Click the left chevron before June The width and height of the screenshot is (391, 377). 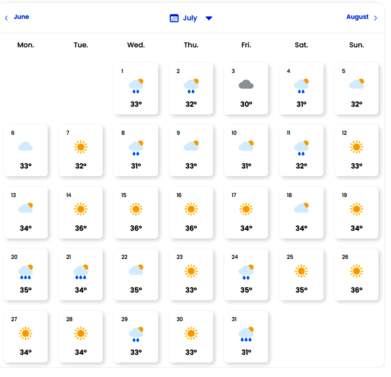click(x=6, y=18)
